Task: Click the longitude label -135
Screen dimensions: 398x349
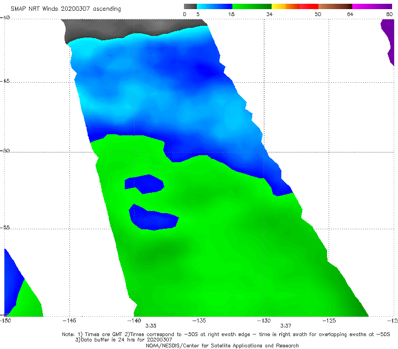Action: pos(199,321)
